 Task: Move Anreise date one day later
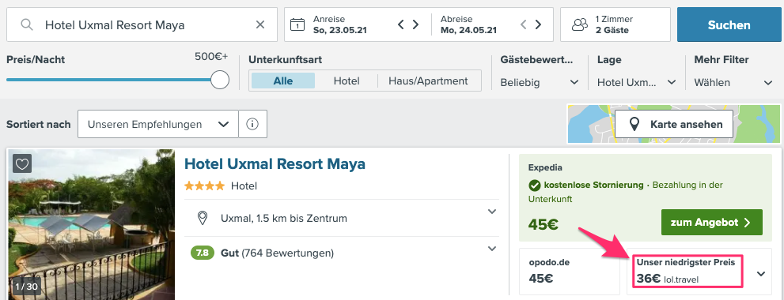(415, 24)
